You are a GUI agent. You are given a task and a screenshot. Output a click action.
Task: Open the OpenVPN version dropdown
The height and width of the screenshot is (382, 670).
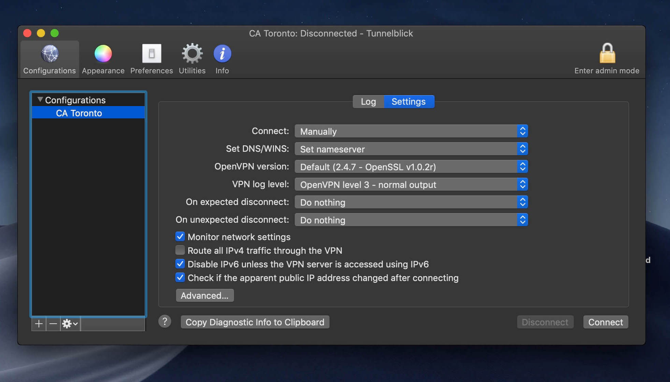point(411,167)
